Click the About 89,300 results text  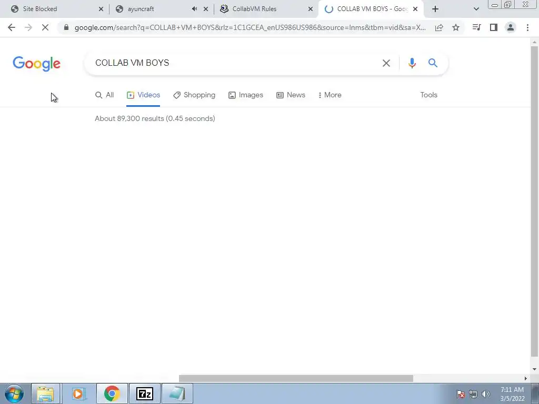point(155,118)
